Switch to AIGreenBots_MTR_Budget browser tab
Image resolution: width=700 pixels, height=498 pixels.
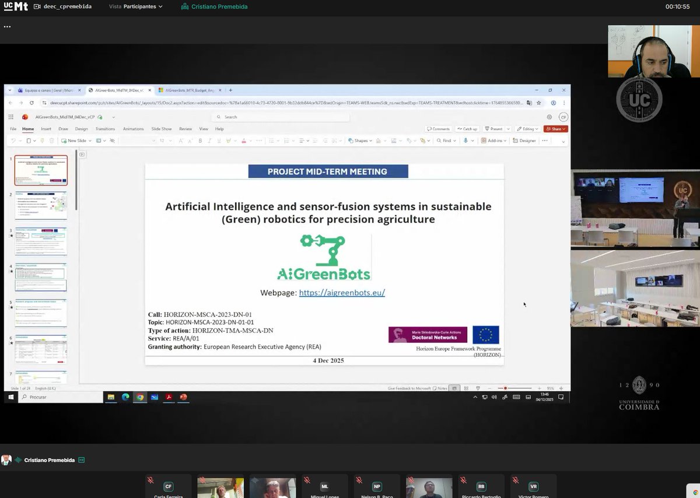coord(190,90)
